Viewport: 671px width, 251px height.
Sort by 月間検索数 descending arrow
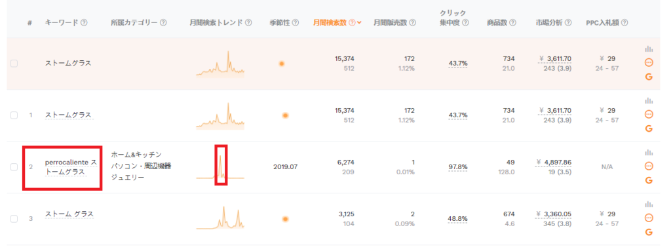(360, 23)
